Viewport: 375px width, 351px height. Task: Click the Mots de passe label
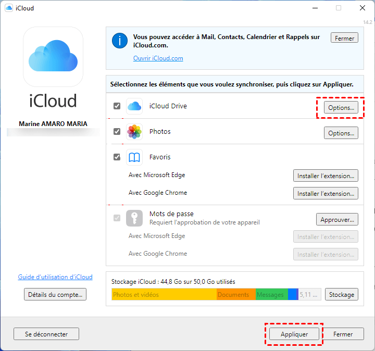tap(171, 214)
